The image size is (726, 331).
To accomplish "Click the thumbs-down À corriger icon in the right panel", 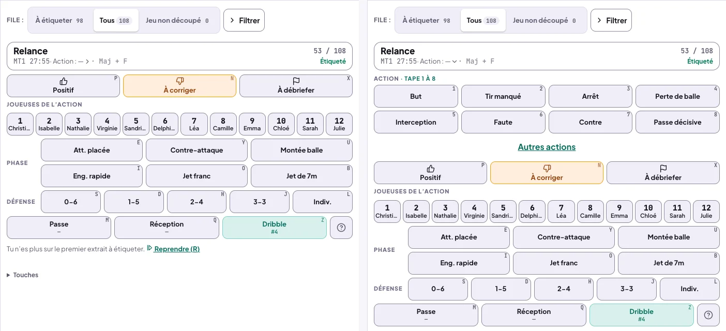I will tap(547, 169).
